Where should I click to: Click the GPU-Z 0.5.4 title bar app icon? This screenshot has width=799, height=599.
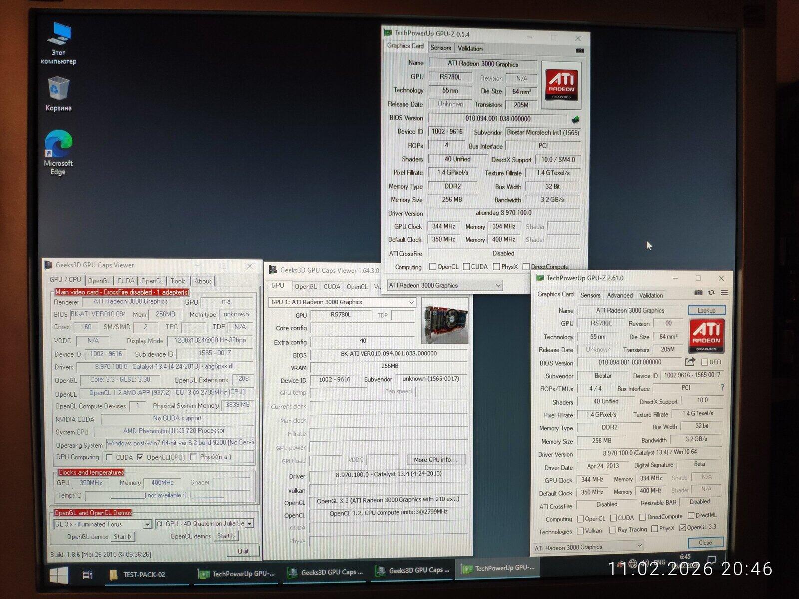(x=388, y=33)
